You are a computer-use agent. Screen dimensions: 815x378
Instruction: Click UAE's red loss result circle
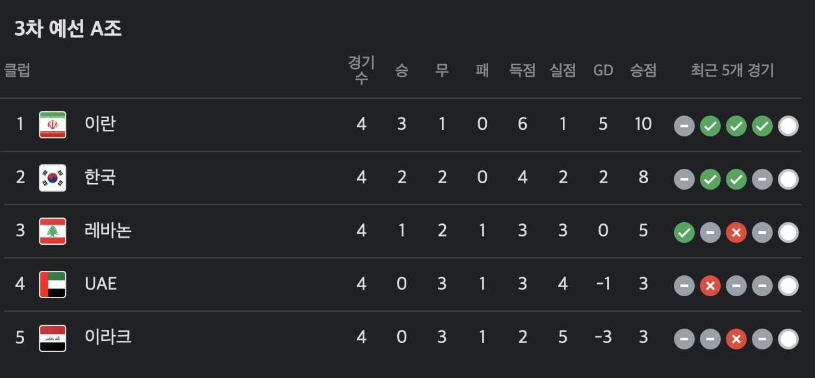(710, 284)
